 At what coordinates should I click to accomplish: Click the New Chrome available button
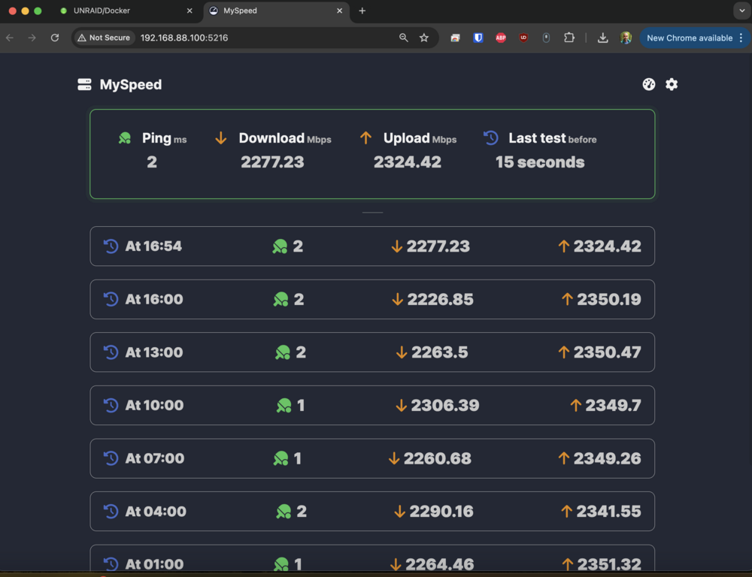[x=689, y=38]
